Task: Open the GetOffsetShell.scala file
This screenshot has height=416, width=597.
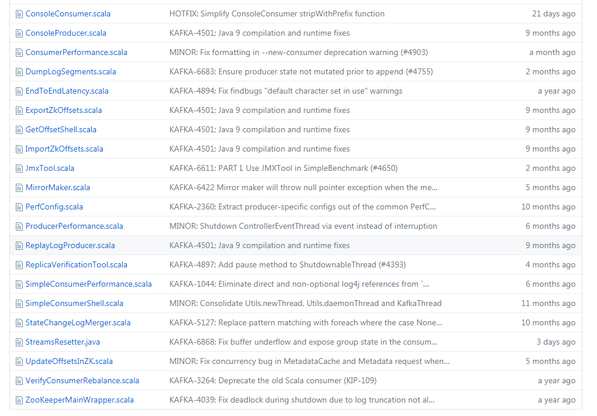Action: tap(61, 129)
